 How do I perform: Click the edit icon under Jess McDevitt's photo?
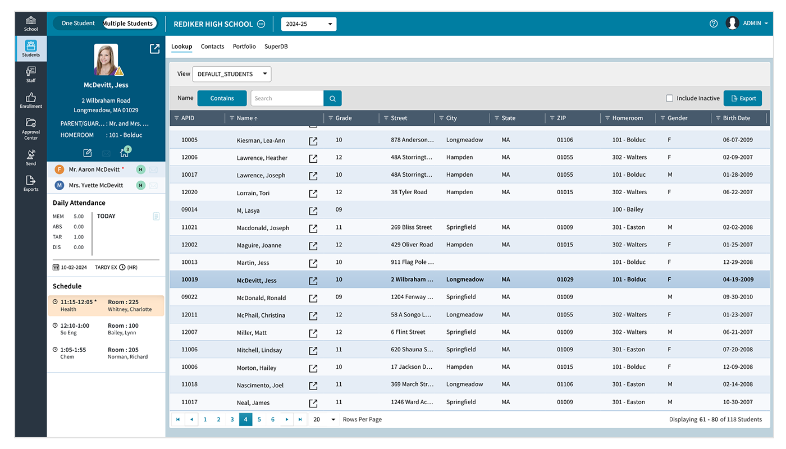point(87,153)
